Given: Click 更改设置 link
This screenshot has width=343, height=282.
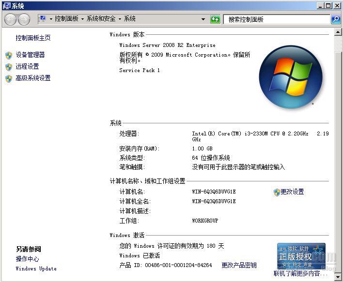Looking at the screenshot, I should 292,192.
